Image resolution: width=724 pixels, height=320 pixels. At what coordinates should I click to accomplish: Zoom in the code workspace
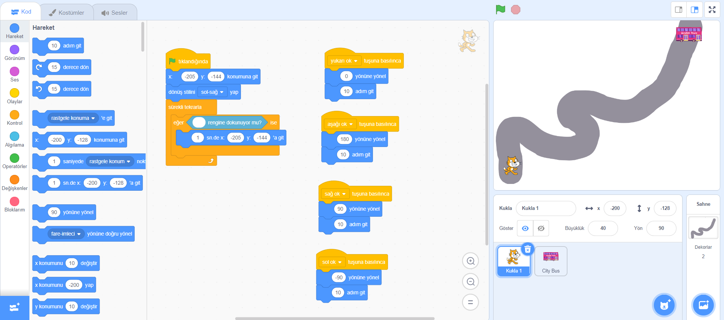click(x=471, y=261)
